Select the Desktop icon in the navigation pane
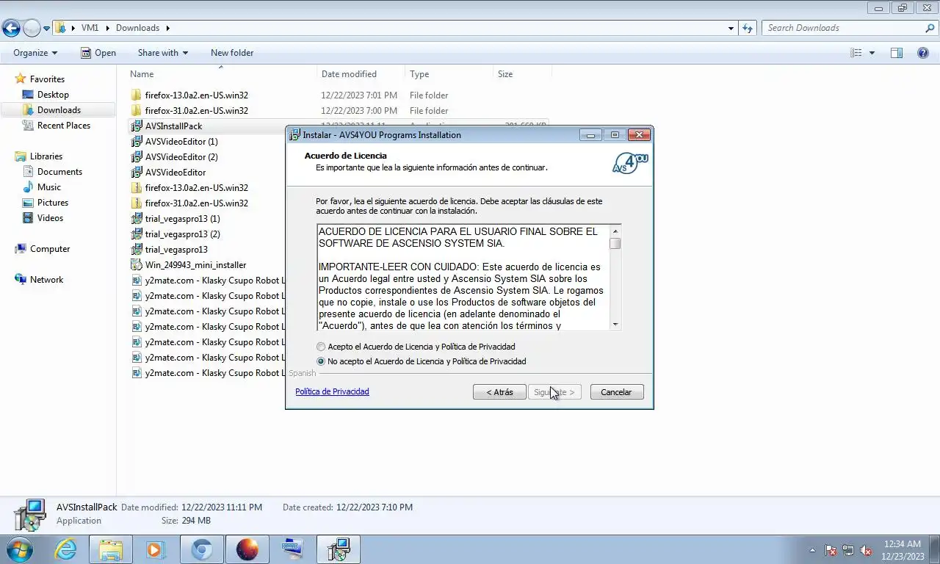The image size is (940, 564). 28,95
